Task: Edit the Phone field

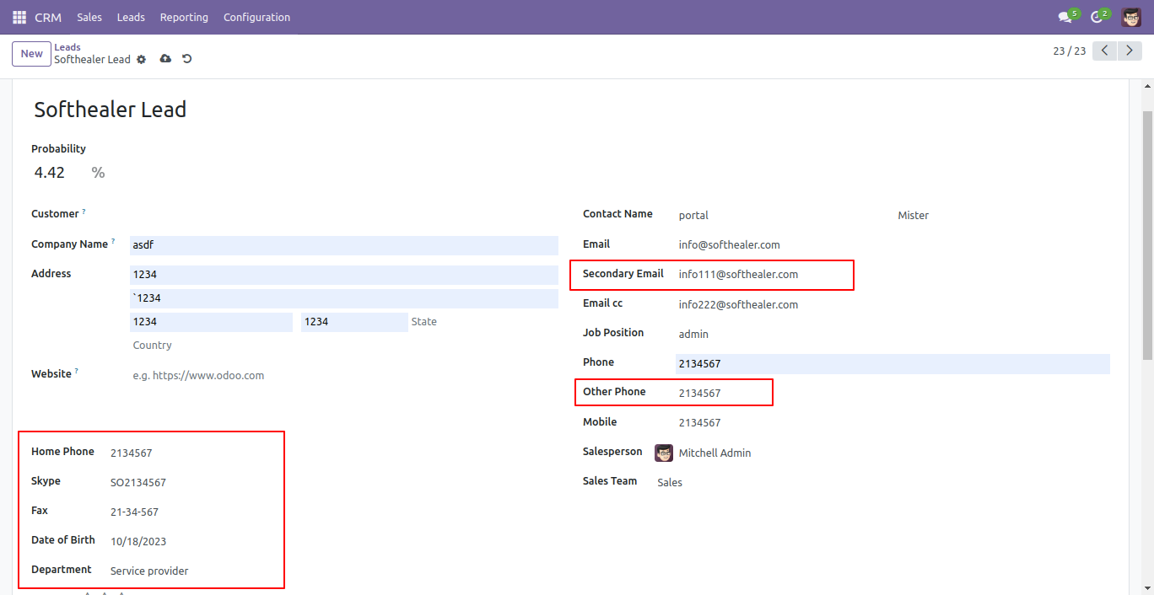Action: tap(892, 364)
